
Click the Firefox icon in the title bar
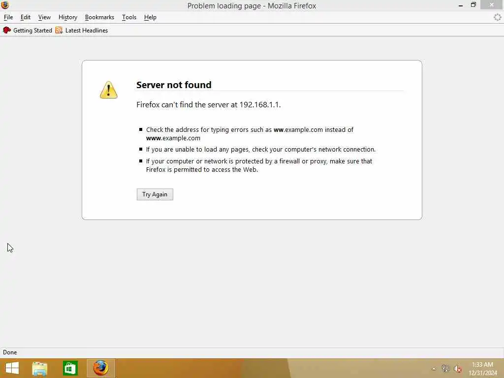[5, 5]
